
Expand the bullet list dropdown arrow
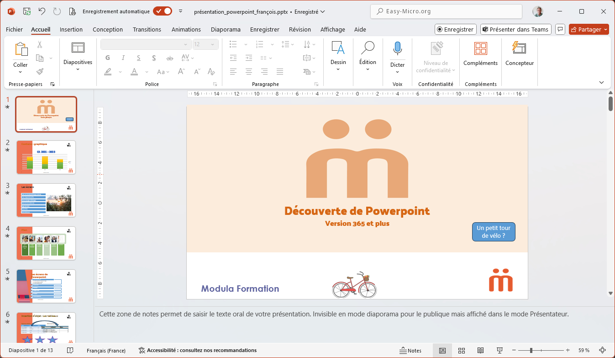246,44
